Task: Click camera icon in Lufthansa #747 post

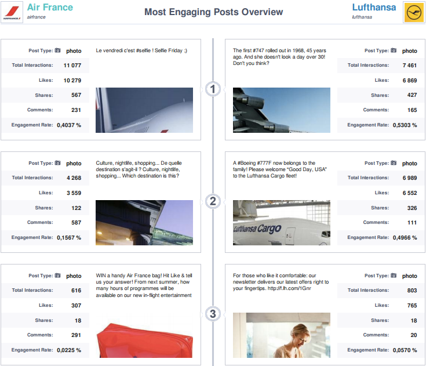Action: tap(394, 50)
